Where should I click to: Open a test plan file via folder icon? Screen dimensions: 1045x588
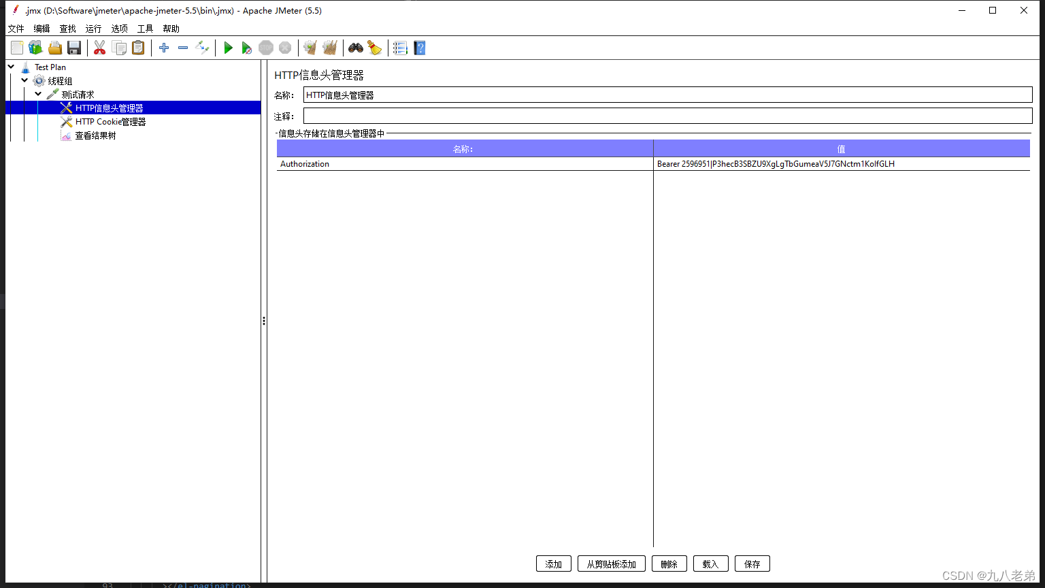point(55,48)
